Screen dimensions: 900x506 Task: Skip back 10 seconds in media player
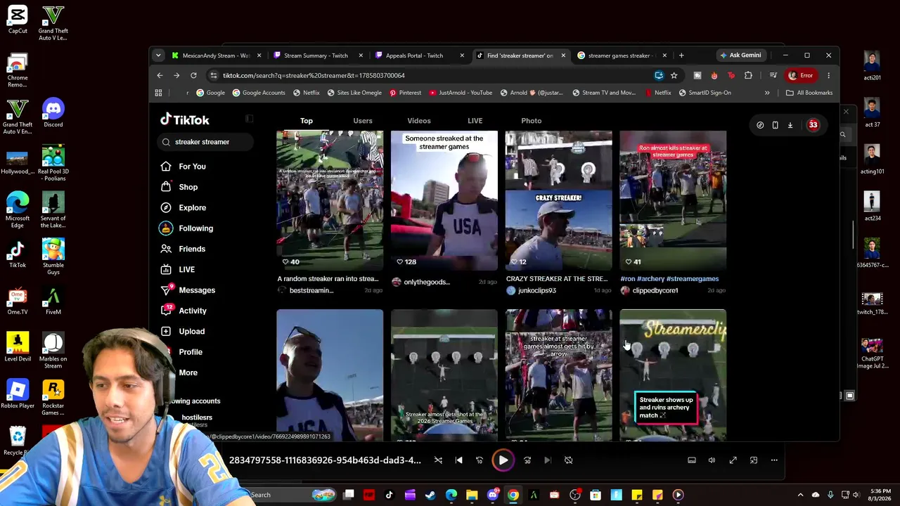tap(480, 460)
